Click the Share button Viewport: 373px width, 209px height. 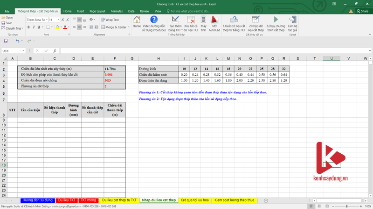pyautogui.click(x=361, y=11)
